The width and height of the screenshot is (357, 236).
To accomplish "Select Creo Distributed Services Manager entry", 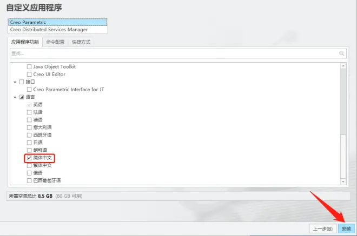I will 57,30.
